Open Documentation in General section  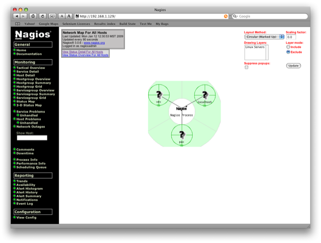coord(29,54)
